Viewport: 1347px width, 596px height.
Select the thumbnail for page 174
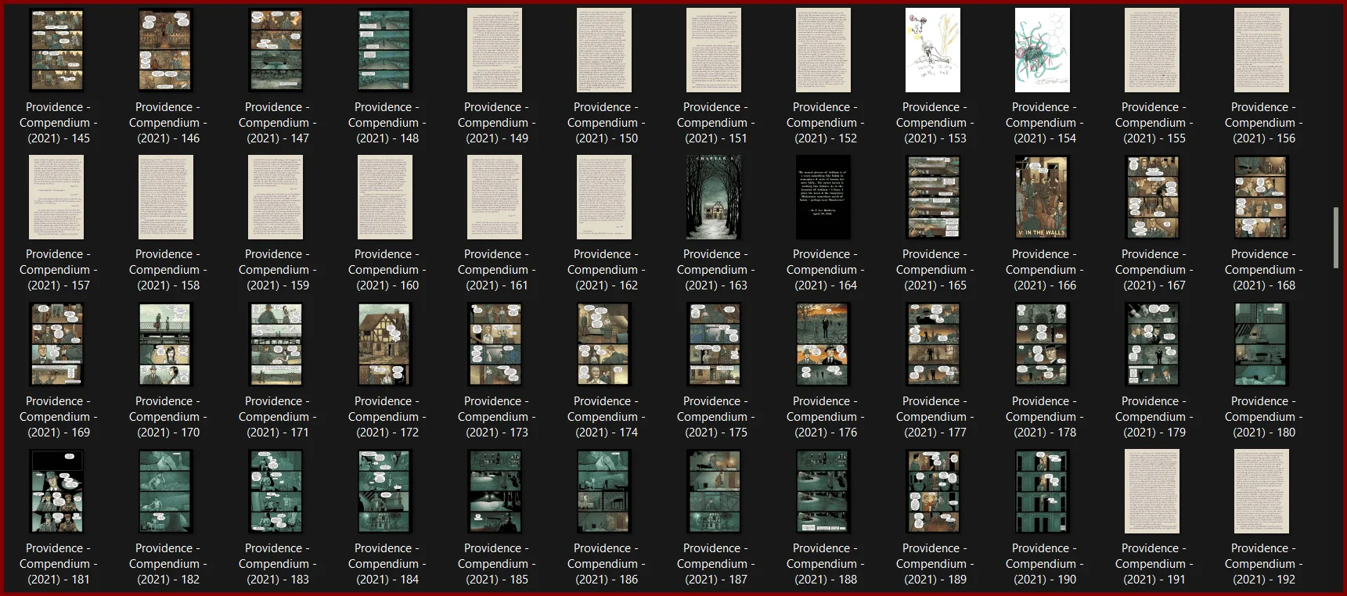pyautogui.click(x=604, y=344)
